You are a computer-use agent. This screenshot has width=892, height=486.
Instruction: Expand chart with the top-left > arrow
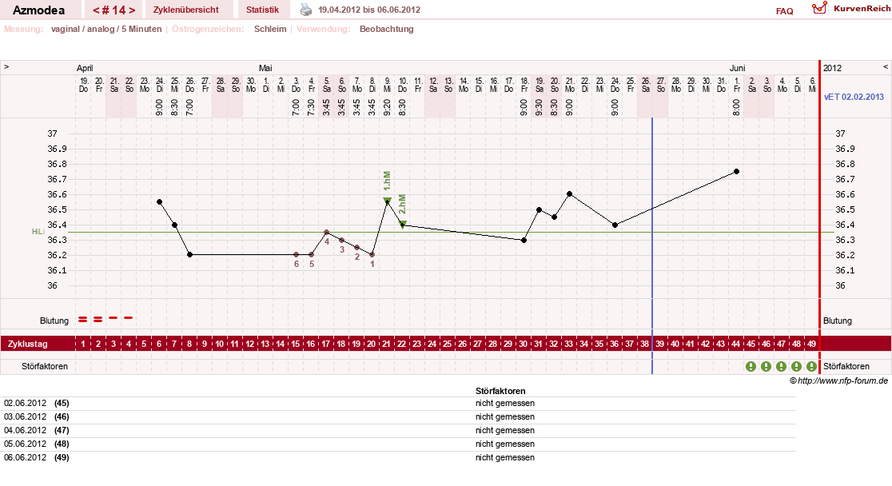tap(6, 66)
